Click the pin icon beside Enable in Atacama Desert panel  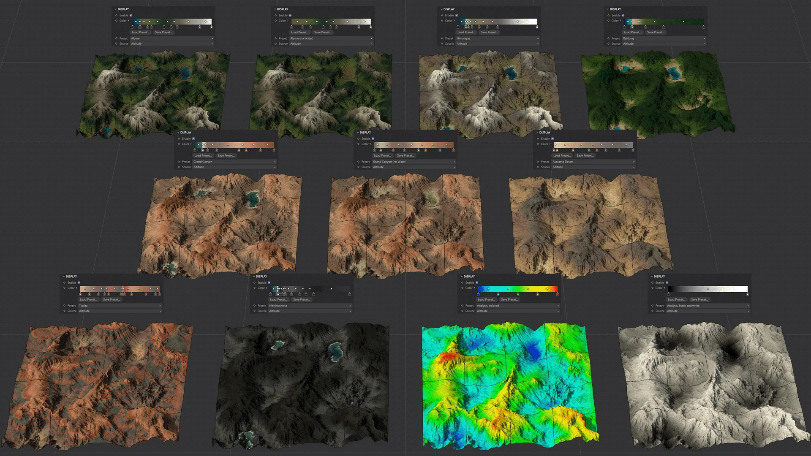pyautogui.click(x=538, y=138)
